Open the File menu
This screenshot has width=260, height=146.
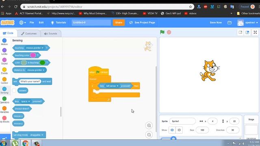click(32, 23)
